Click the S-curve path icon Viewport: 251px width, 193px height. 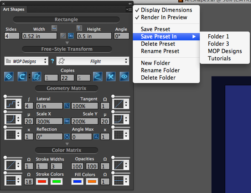[x=98, y=77]
